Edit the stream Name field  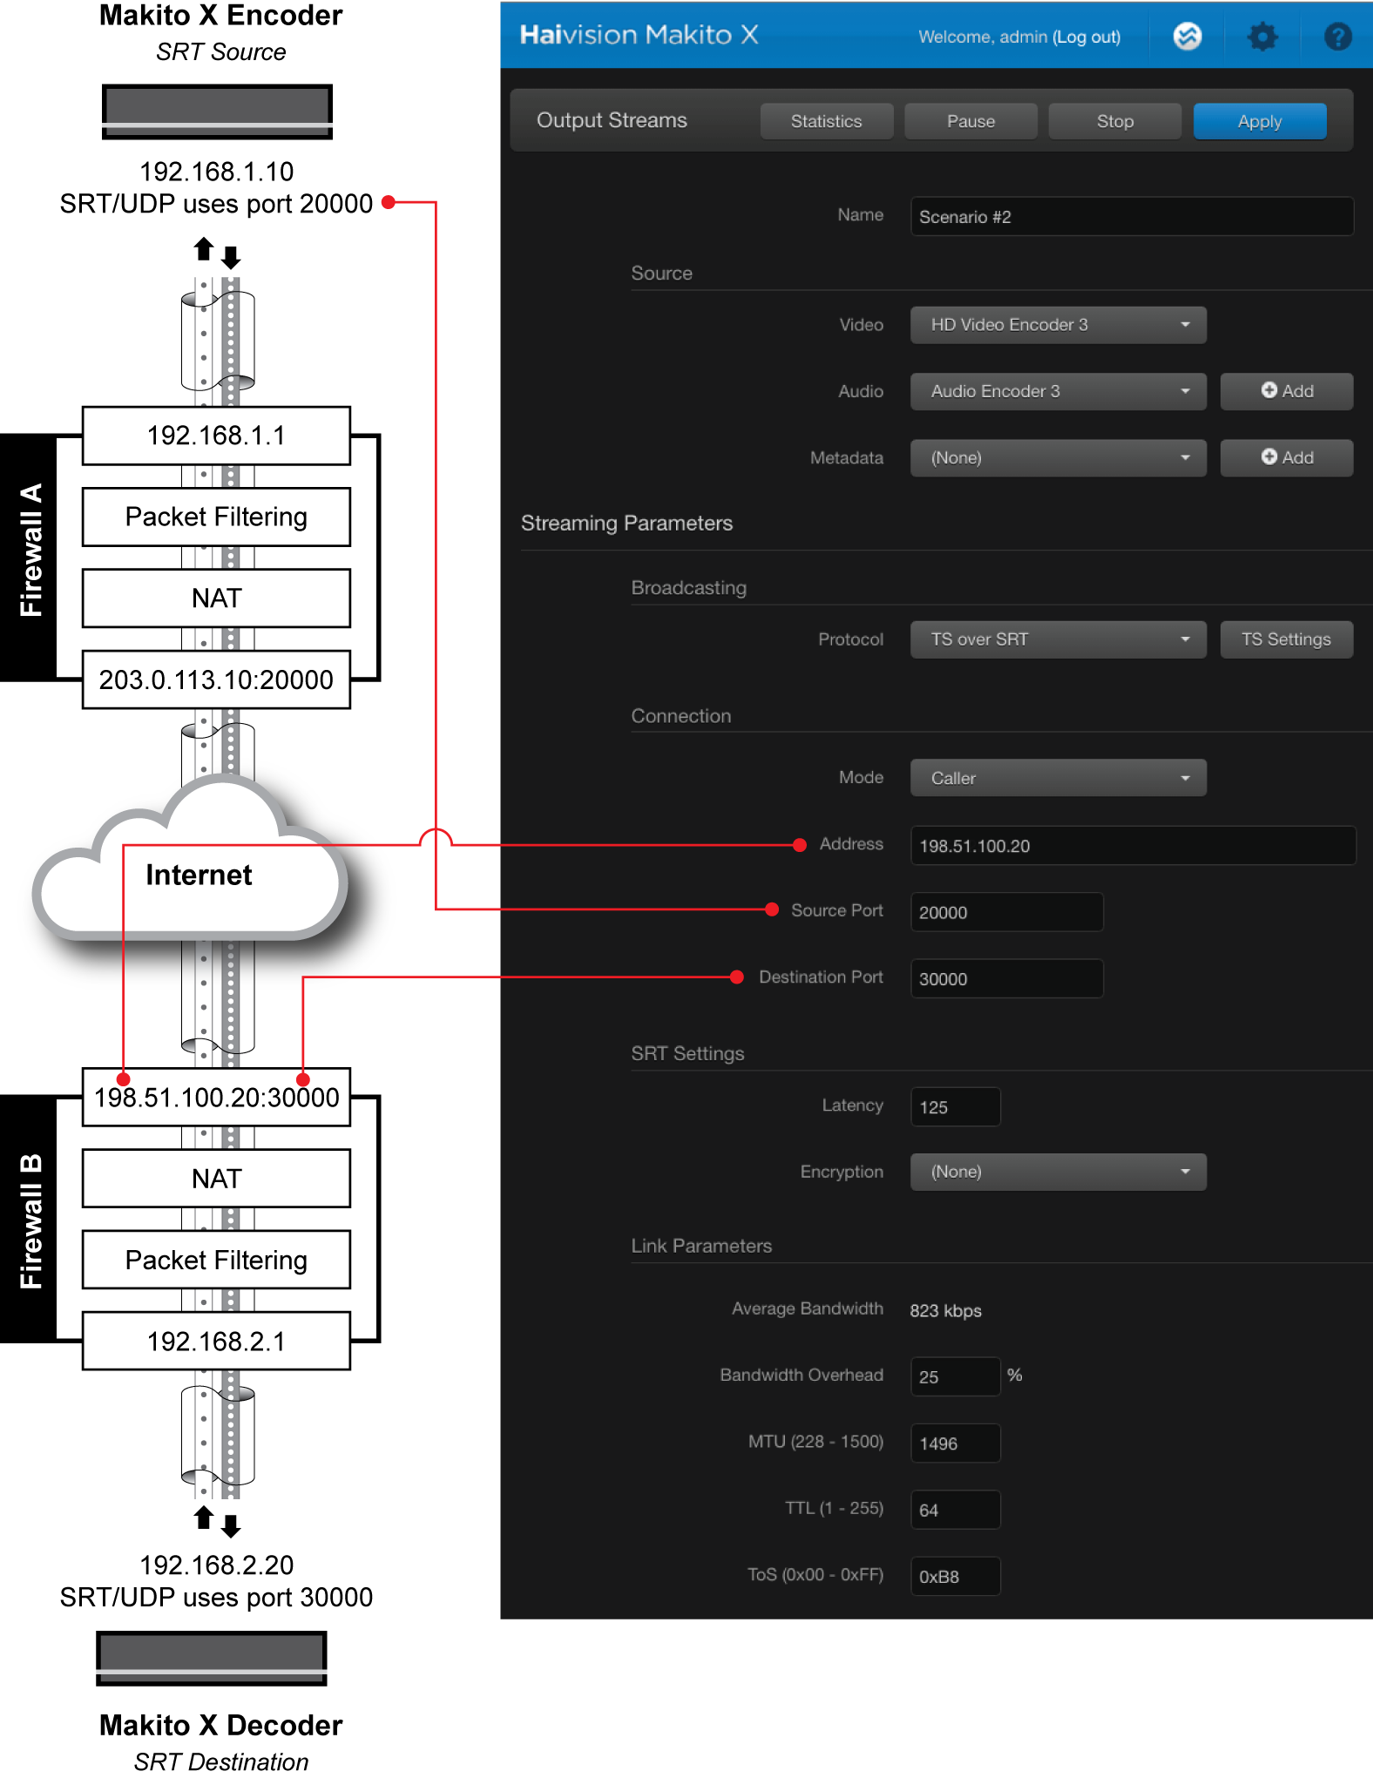tap(1132, 217)
